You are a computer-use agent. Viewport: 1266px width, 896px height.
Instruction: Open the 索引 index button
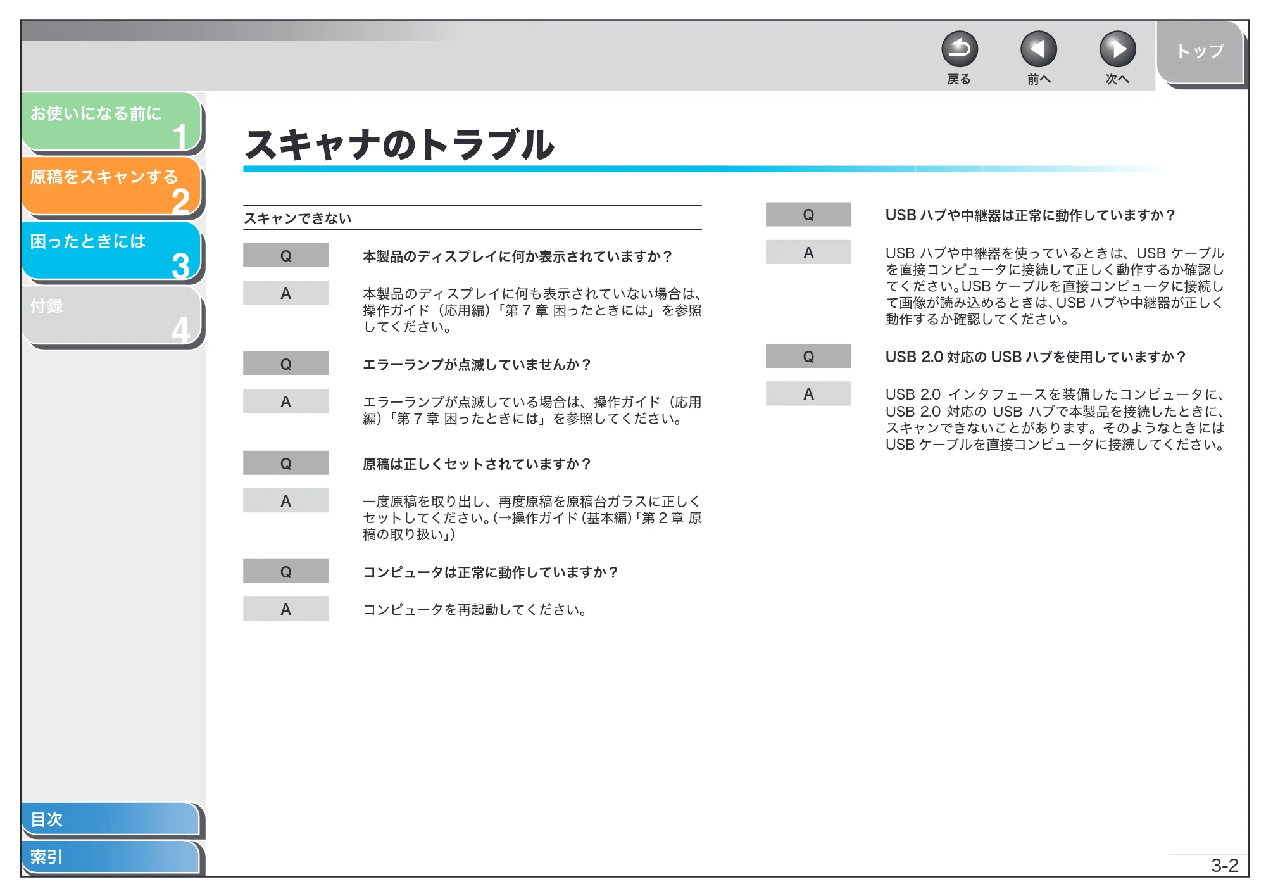coord(110,857)
